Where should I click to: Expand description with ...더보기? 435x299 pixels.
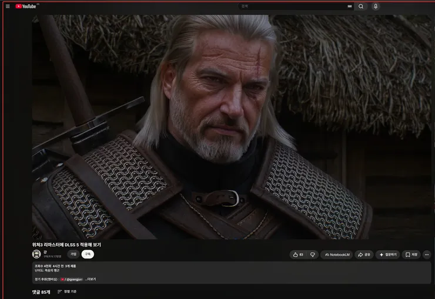tap(91, 279)
